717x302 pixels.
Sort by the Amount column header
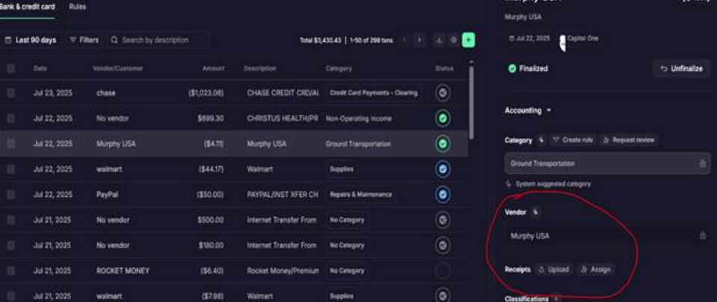tap(214, 69)
